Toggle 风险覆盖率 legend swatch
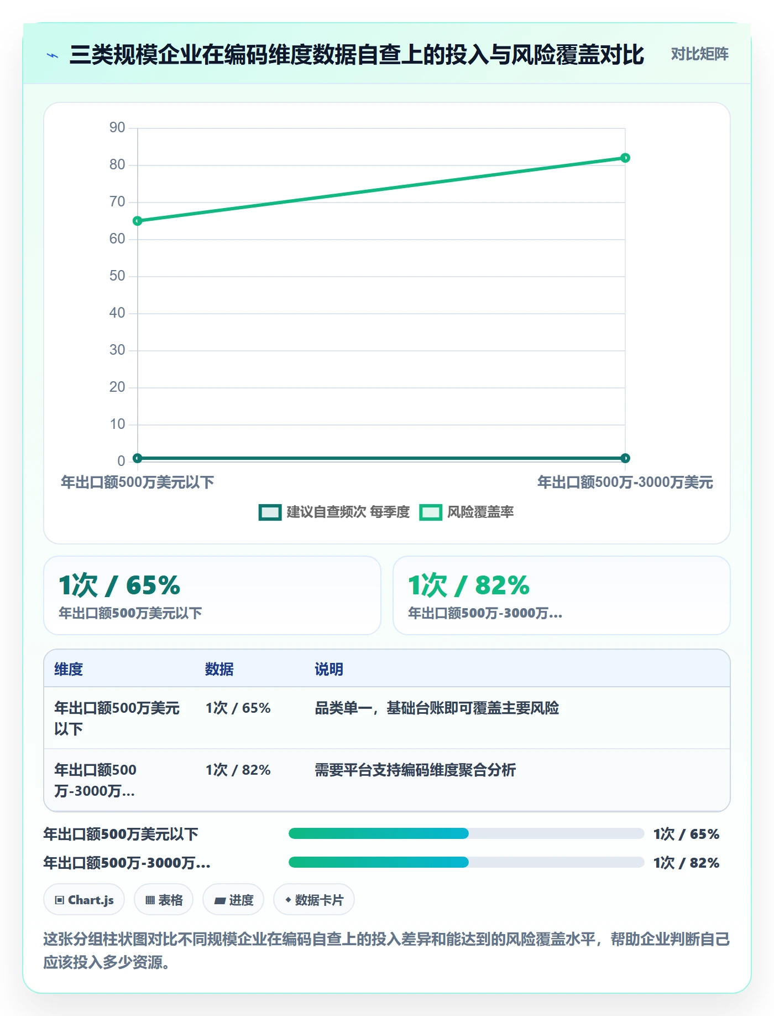This screenshot has height=1016, width=774. click(x=431, y=512)
